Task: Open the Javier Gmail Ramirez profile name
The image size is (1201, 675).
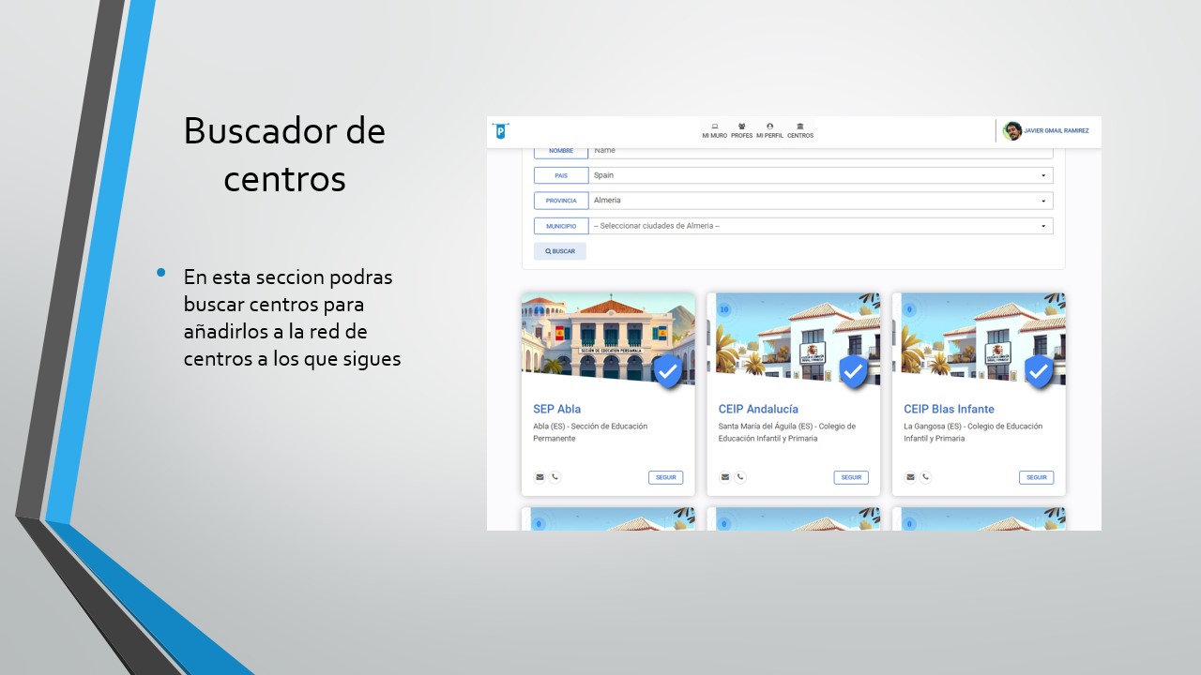Action: 1057,131
